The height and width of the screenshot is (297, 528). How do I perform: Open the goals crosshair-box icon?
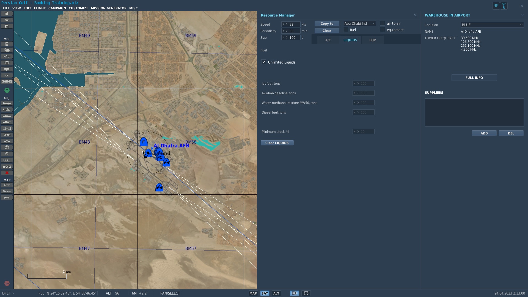point(7,63)
